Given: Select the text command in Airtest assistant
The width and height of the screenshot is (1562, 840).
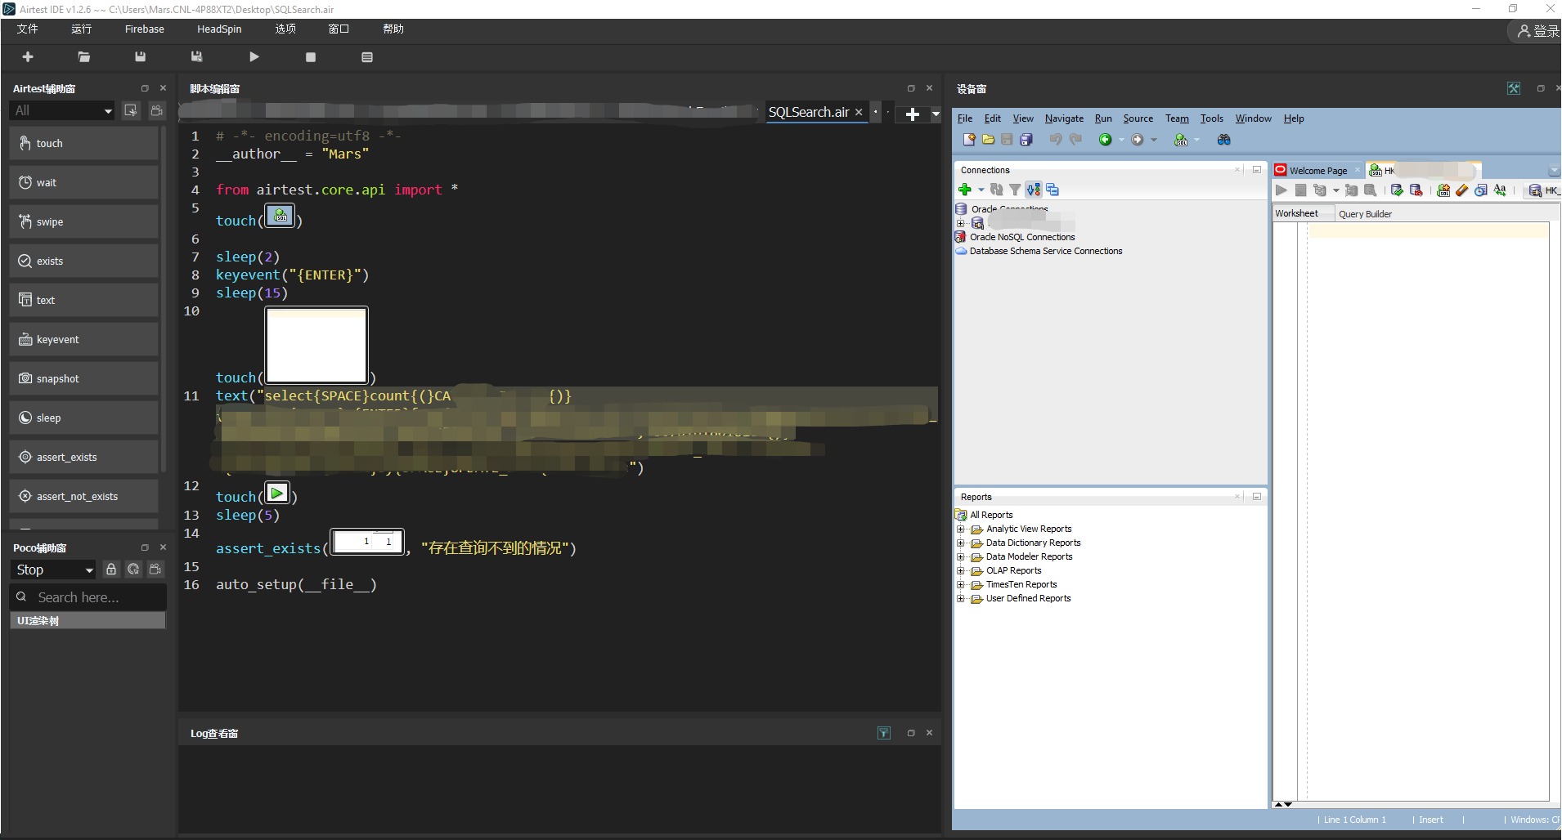Looking at the screenshot, I should pos(84,300).
